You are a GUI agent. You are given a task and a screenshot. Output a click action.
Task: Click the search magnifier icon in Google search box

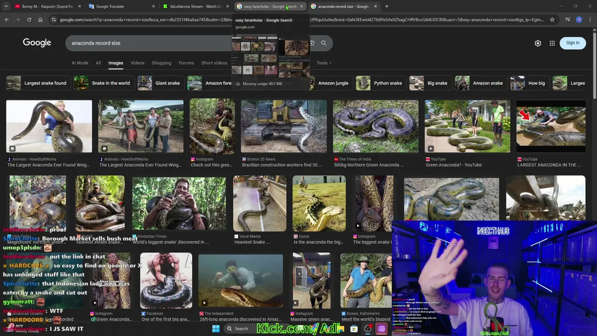coord(324,43)
